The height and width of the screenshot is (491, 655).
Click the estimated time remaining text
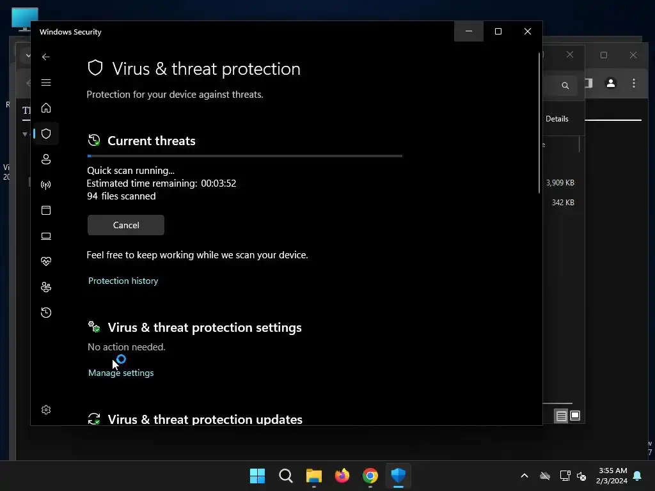click(161, 183)
